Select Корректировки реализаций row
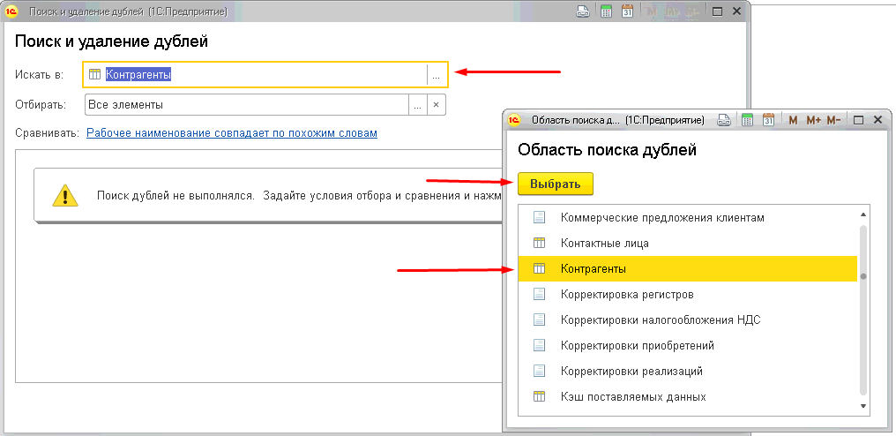 [687, 371]
